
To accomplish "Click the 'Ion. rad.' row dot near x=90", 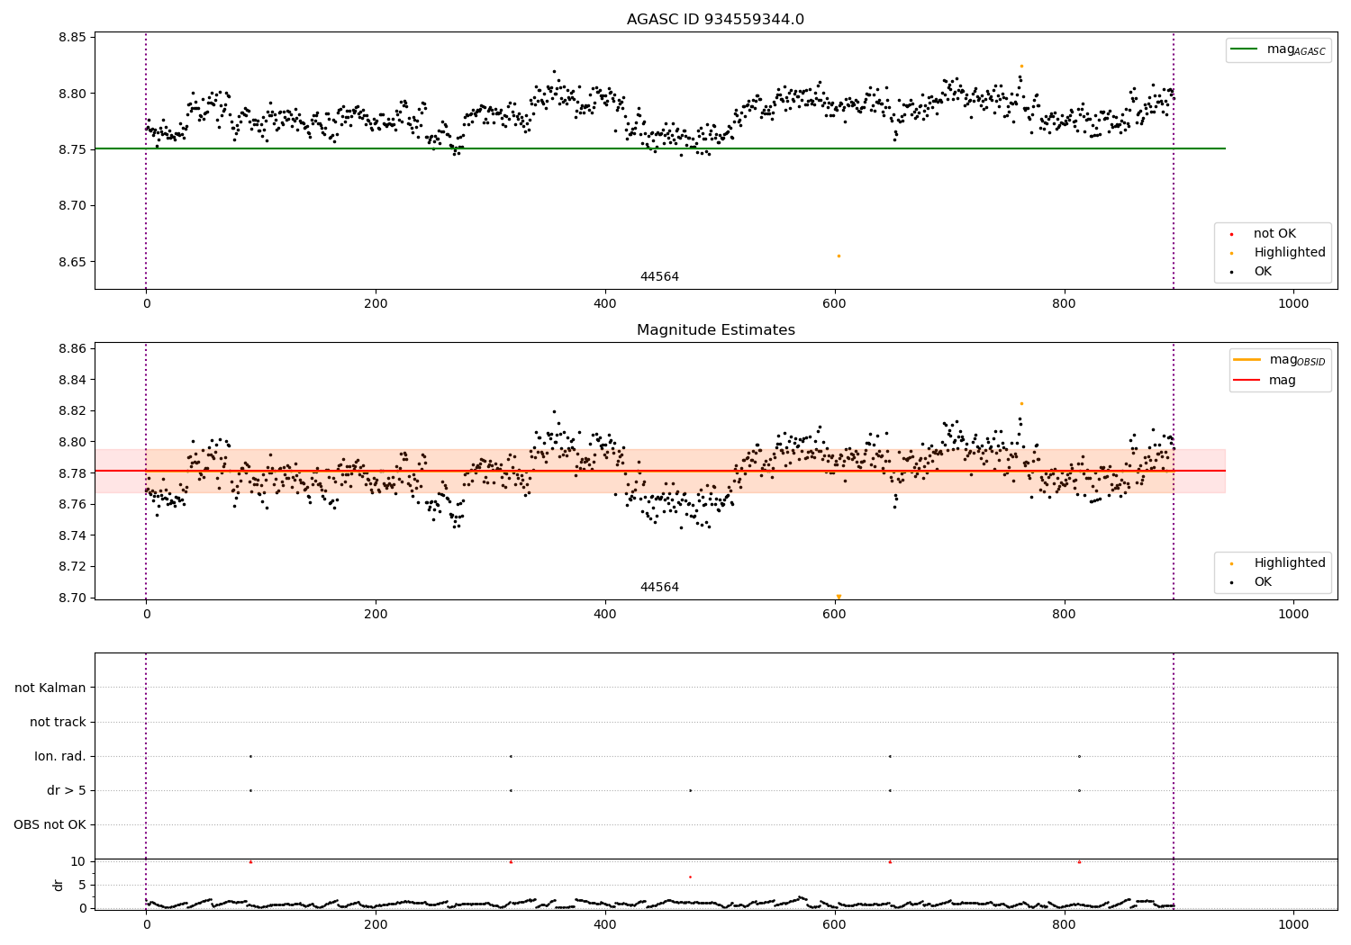I will pyautogui.click(x=250, y=756).
